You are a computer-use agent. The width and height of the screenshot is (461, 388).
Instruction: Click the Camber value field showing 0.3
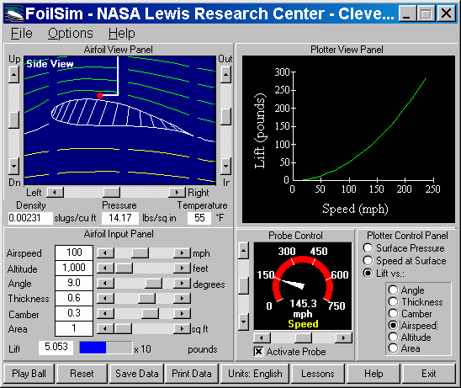pos(74,313)
